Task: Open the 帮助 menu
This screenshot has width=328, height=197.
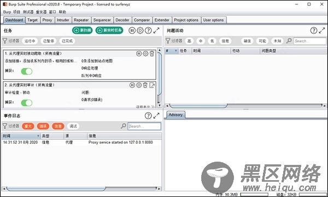Action: 62,12
